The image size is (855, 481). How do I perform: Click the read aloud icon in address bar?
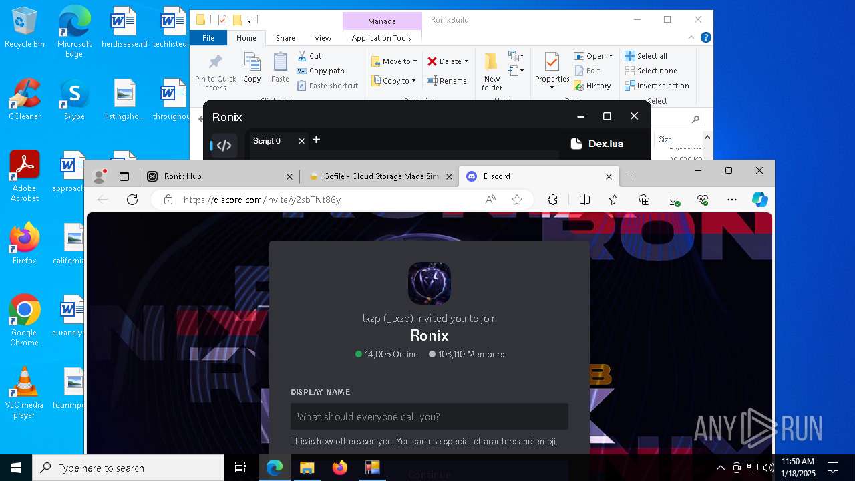(x=490, y=200)
